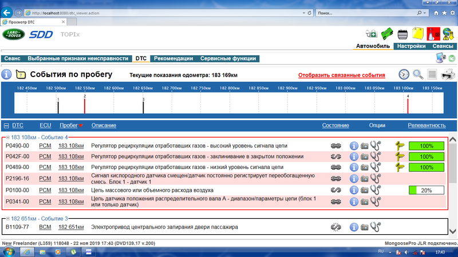
Task: Open the address bar dropdown arrow
Action: click(x=304, y=13)
